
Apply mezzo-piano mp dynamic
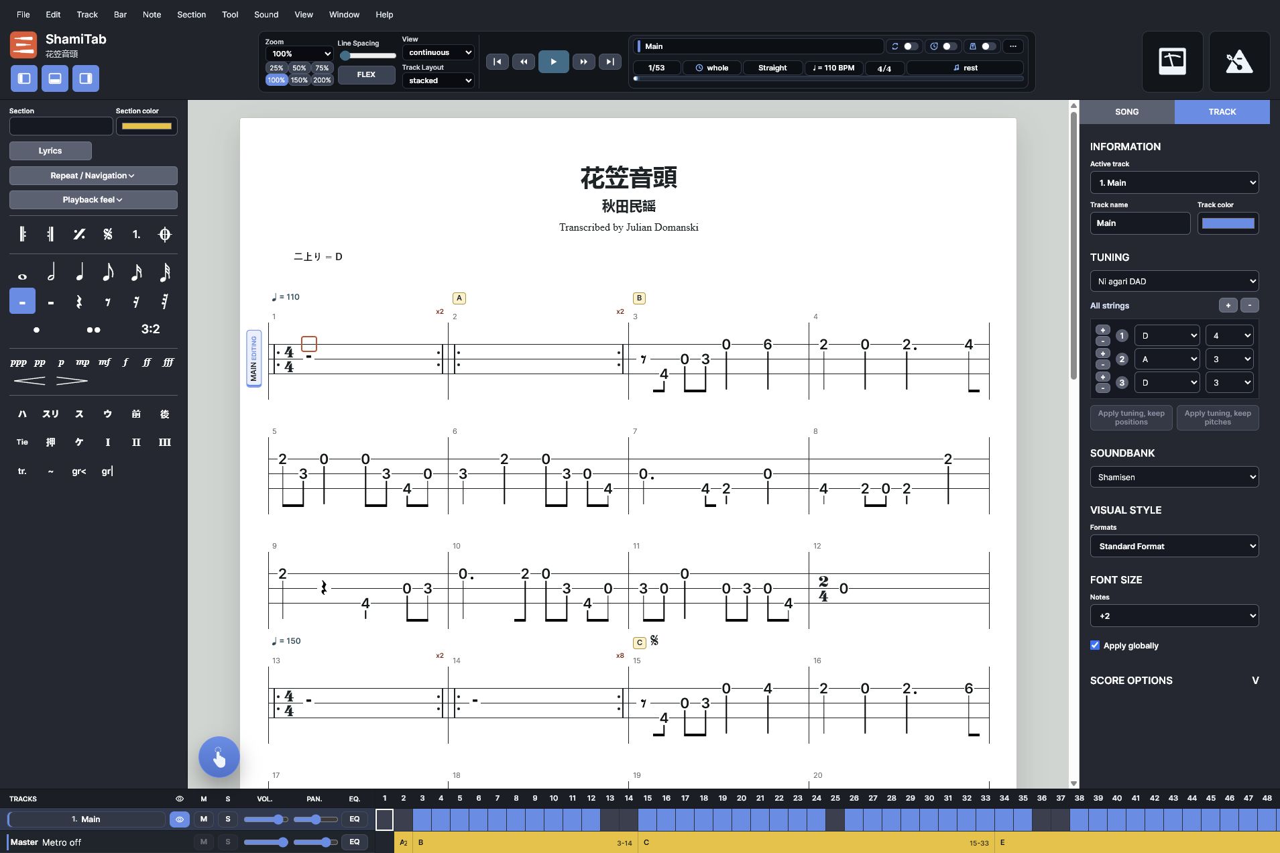click(x=82, y=362)
